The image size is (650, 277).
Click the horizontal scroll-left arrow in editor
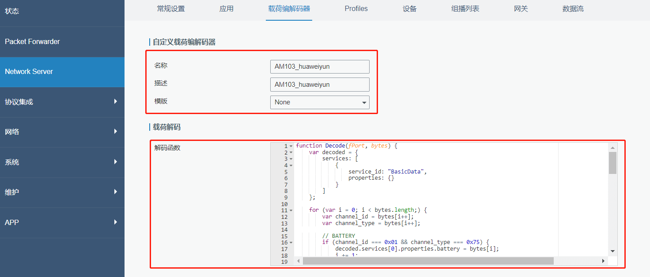(298, 261)
